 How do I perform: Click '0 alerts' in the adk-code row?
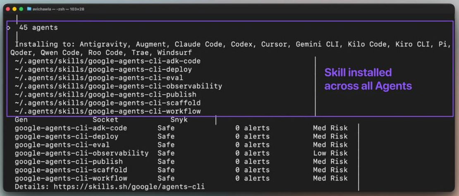click(252, 128)
